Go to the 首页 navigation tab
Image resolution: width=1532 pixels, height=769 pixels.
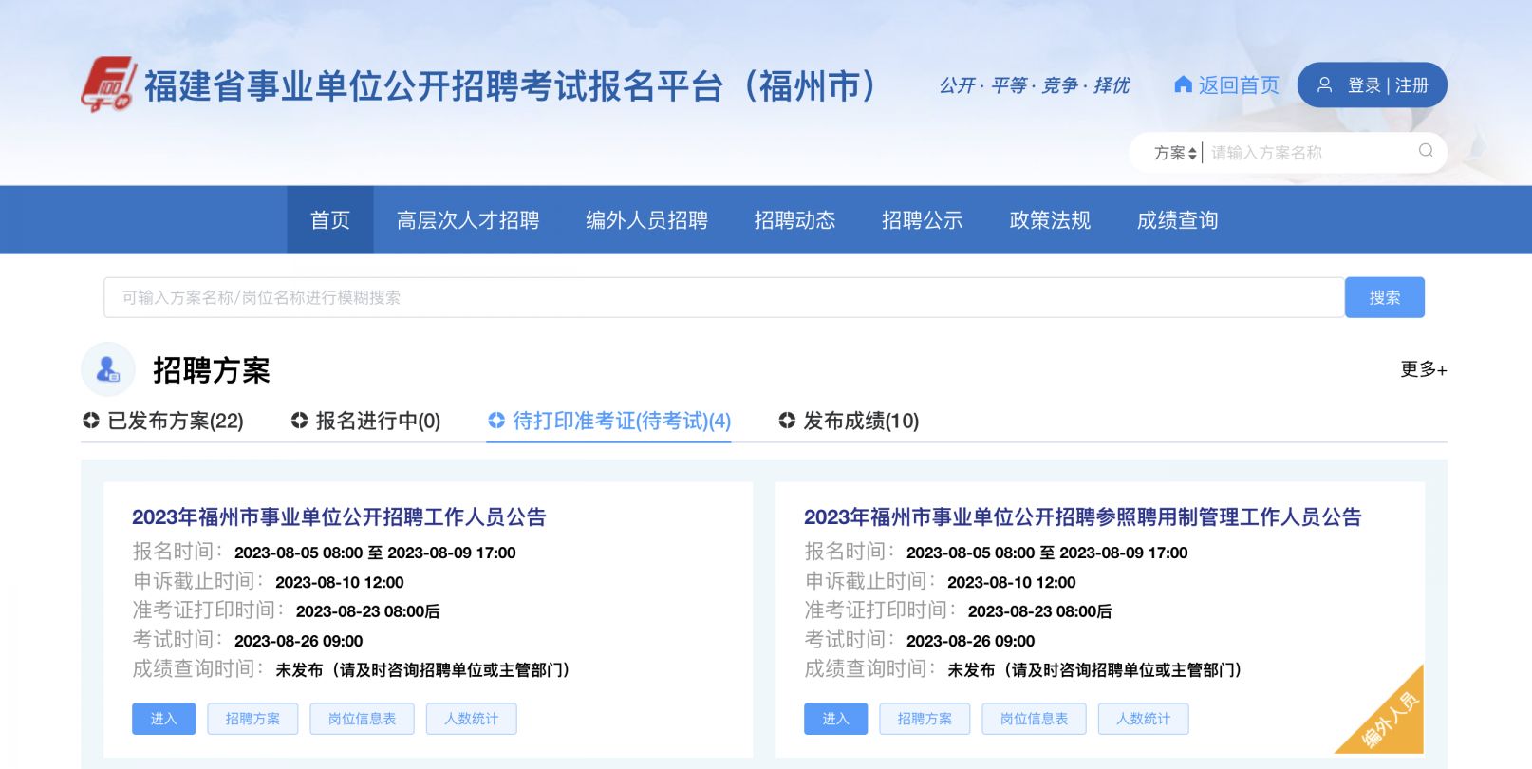pyautogui.click(x=330, y=220)
